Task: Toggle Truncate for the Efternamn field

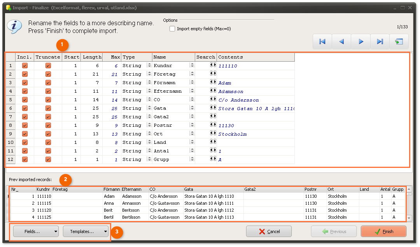Action: pyautogui.click(x=48, y=92)
